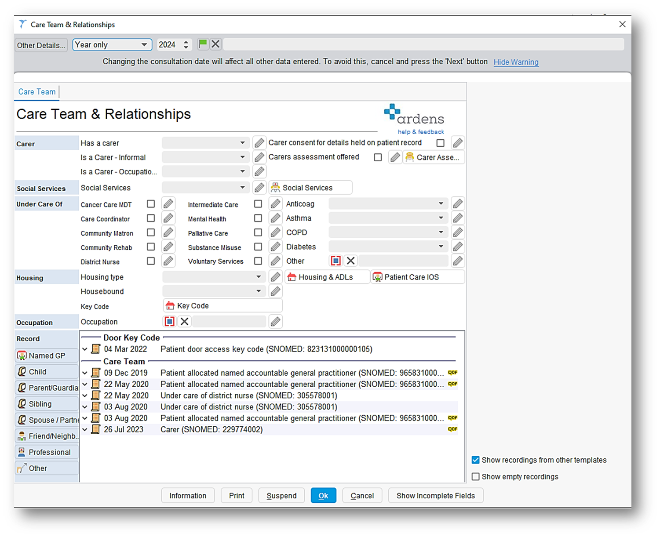Click the X clear icon in Other row
Screen dimensions: 660x537
(x=350, y=261)
